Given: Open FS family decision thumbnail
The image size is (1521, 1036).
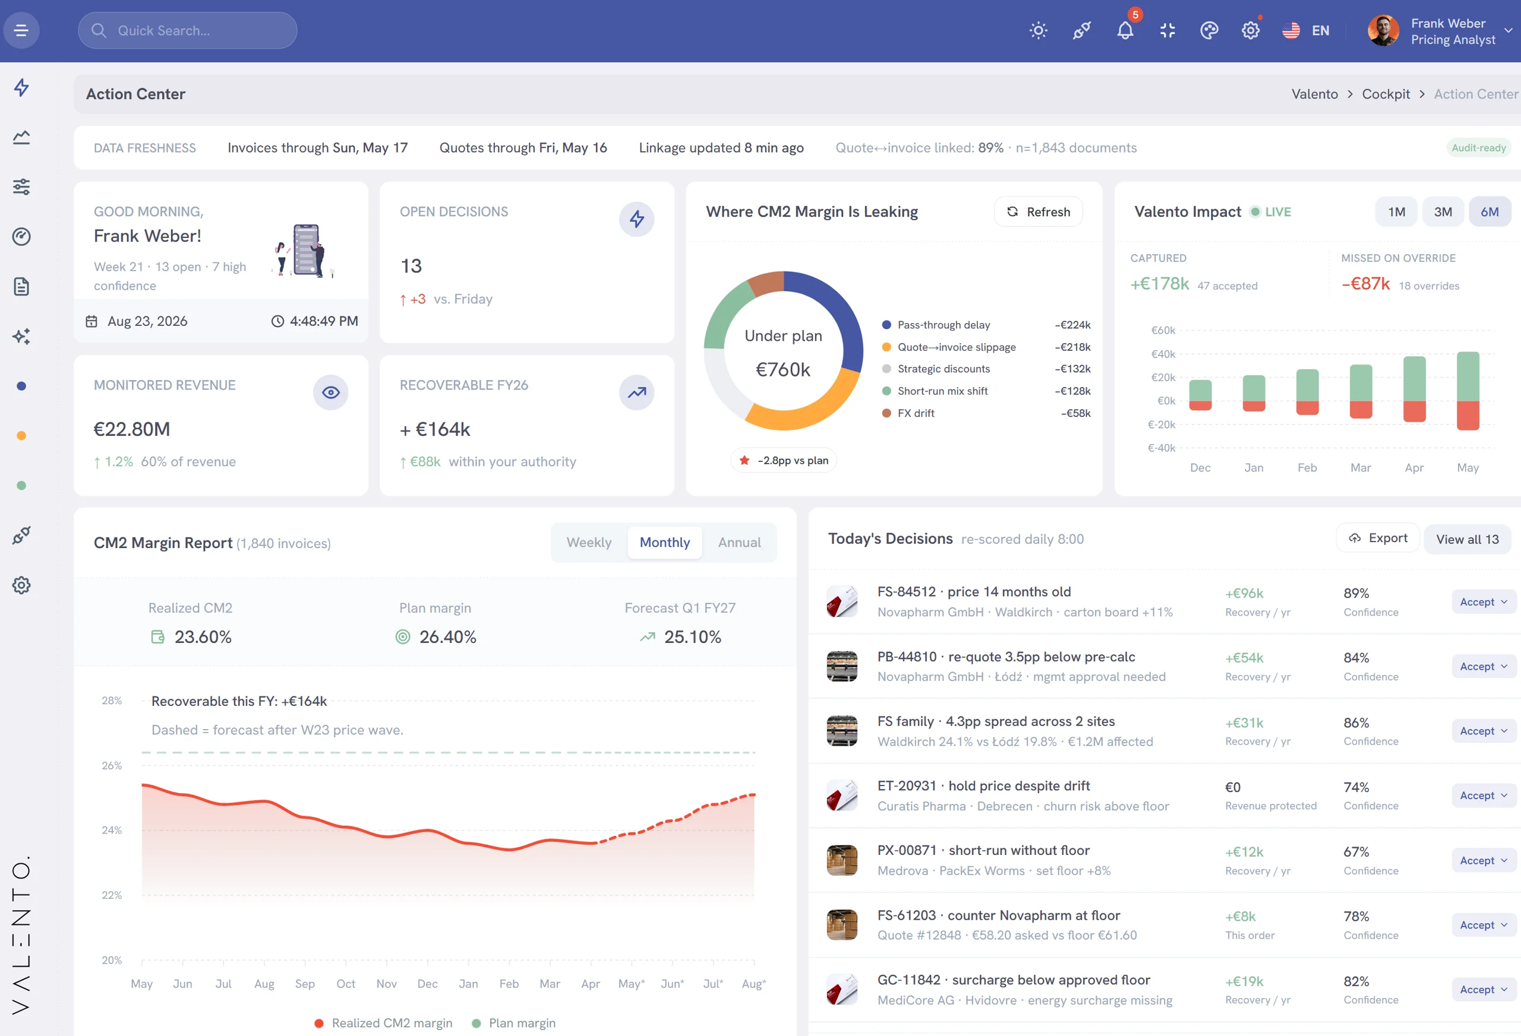Looking at the screenshot, I should pos(842,731).
